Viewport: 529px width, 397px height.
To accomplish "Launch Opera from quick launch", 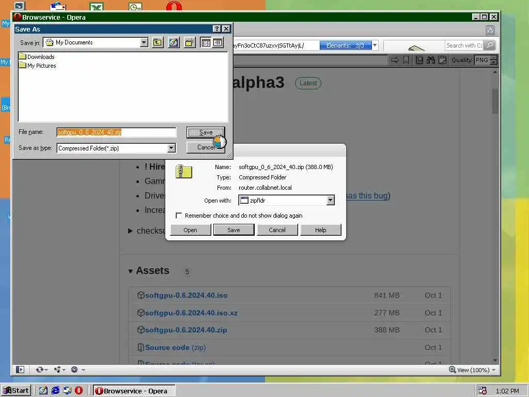I will coord(79,391).
